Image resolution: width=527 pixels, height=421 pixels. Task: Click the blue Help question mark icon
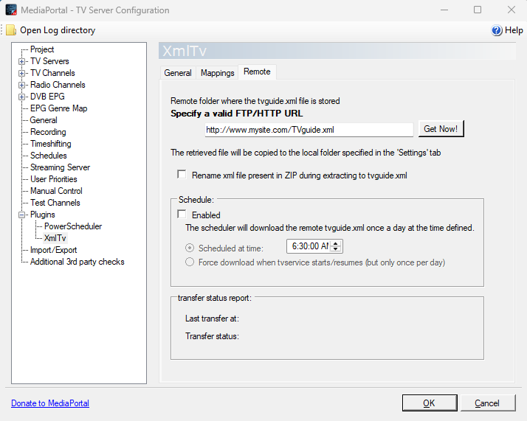[x=497, y=30]
